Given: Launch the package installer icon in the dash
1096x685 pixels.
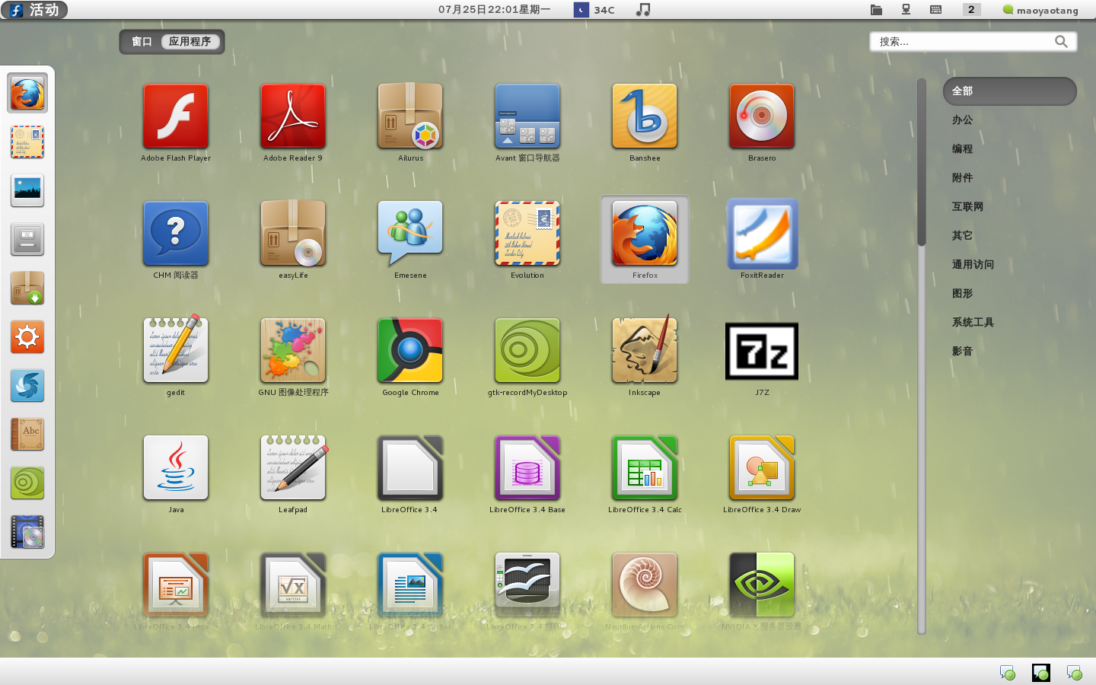Looking at the screenshot, I should 27,288.
